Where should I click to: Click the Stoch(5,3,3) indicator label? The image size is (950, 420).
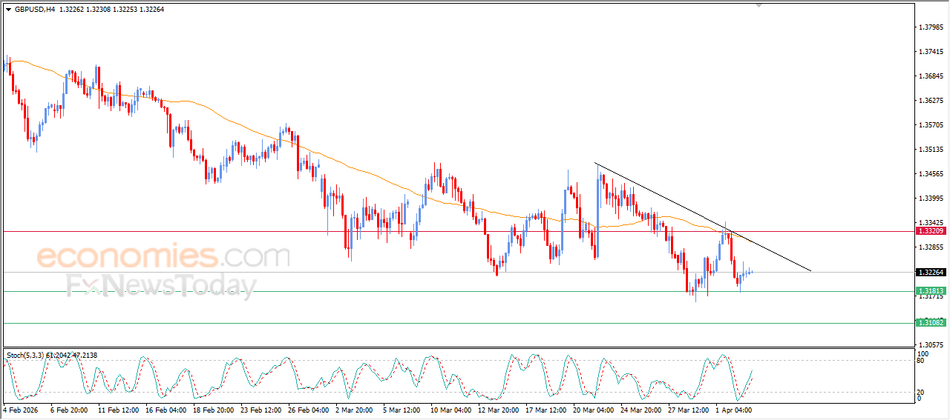25,356
